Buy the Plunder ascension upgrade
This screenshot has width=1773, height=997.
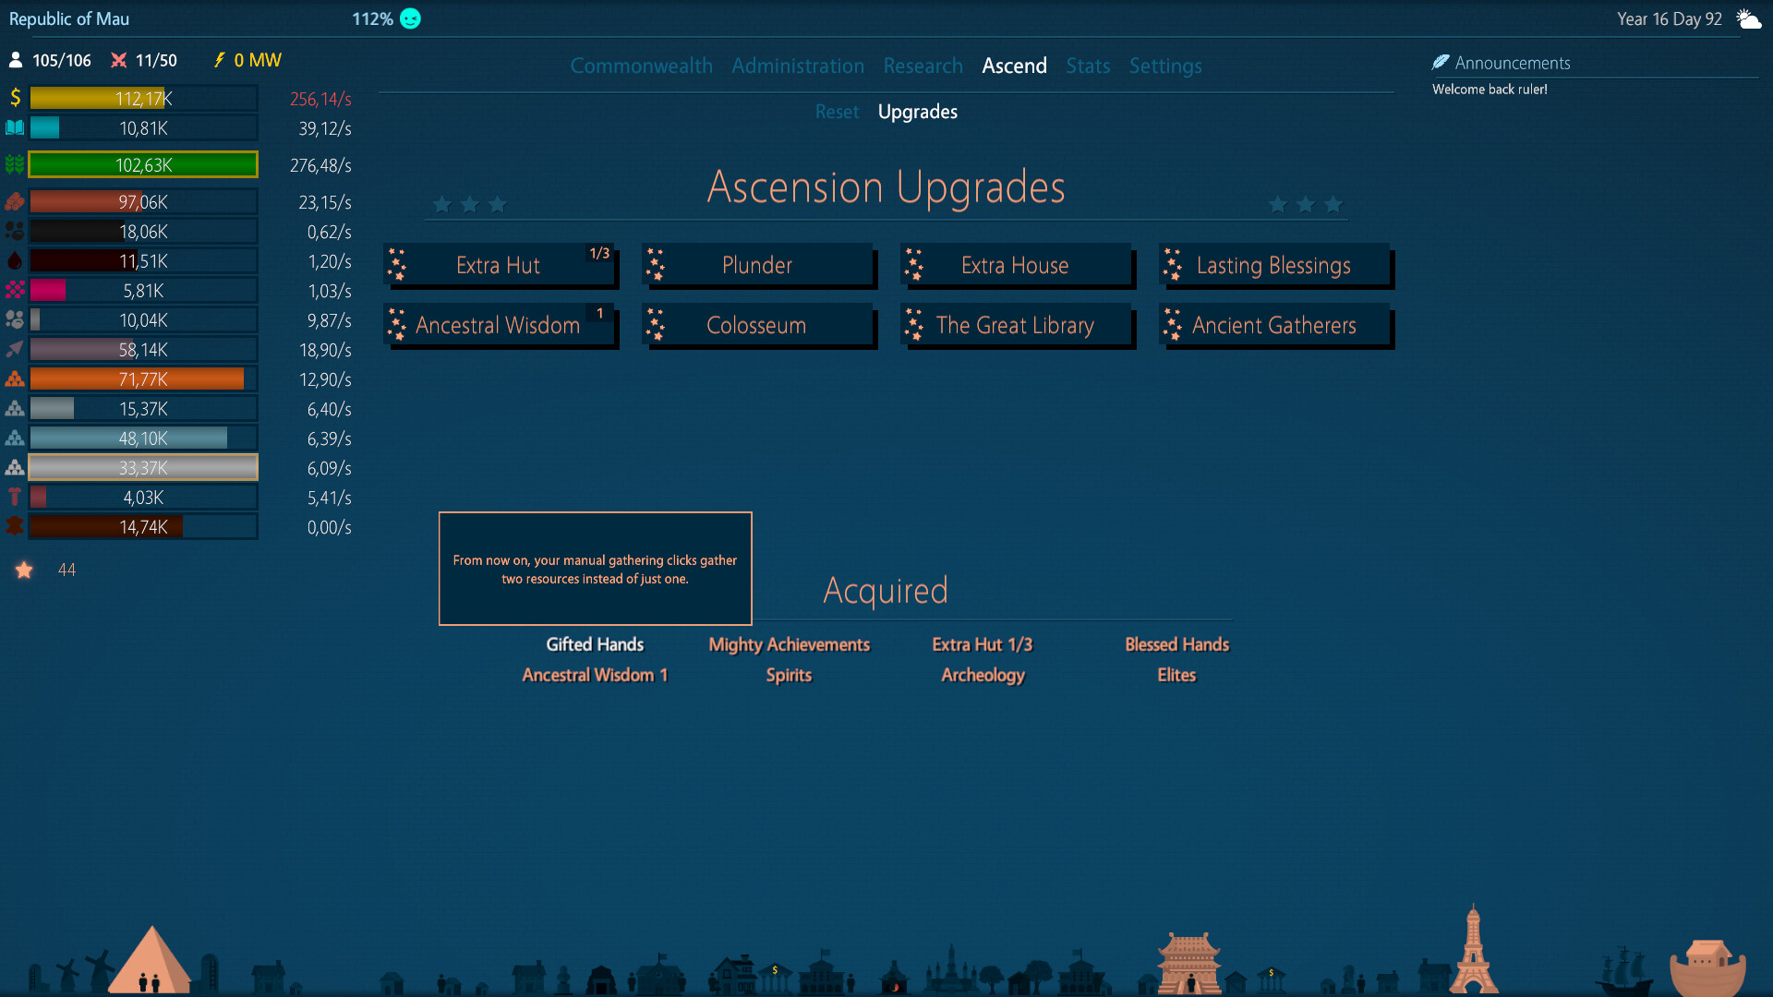tap(758, 265)
